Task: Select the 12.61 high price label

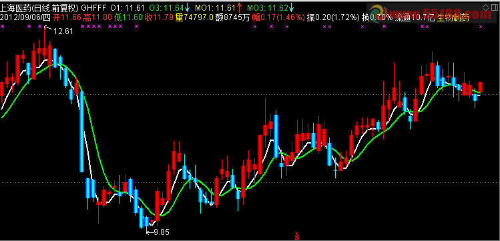Action: click(x=63, y=31)
